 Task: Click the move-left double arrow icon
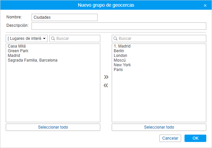(x=106, y=85)
